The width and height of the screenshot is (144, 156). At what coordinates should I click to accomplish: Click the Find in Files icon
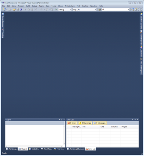pos(99,9)
